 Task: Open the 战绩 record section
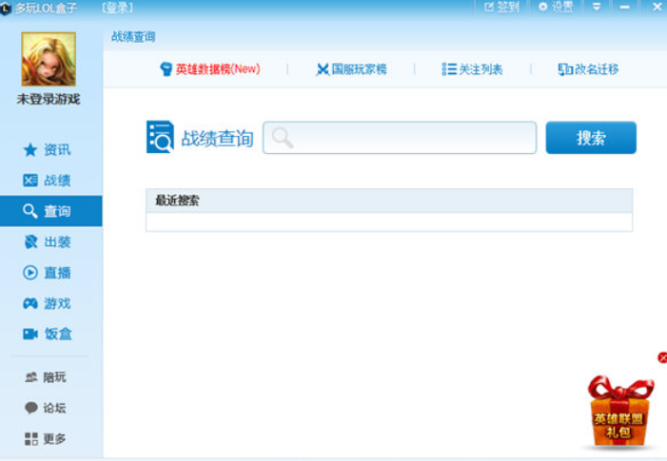[48, 181]
